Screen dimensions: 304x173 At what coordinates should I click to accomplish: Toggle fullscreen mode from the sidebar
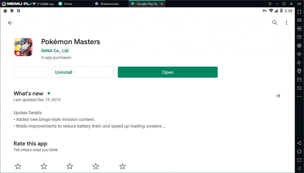299,12
